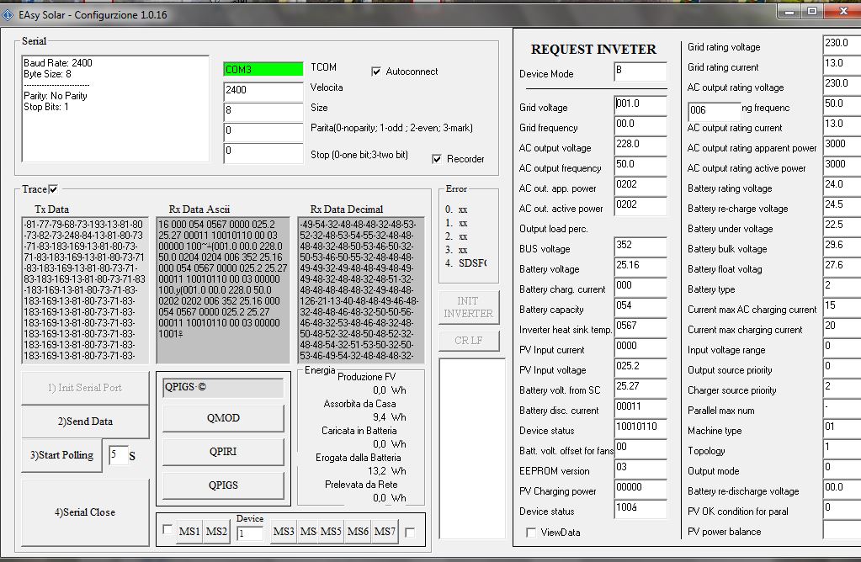Click the polling interval seconds field
The image size is (861, 562).
pyautogui.click(x=119, y=455)
